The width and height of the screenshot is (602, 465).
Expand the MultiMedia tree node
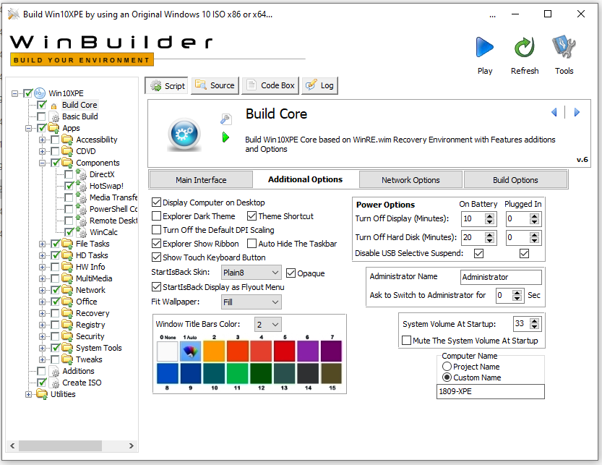[x=42, y=278]
